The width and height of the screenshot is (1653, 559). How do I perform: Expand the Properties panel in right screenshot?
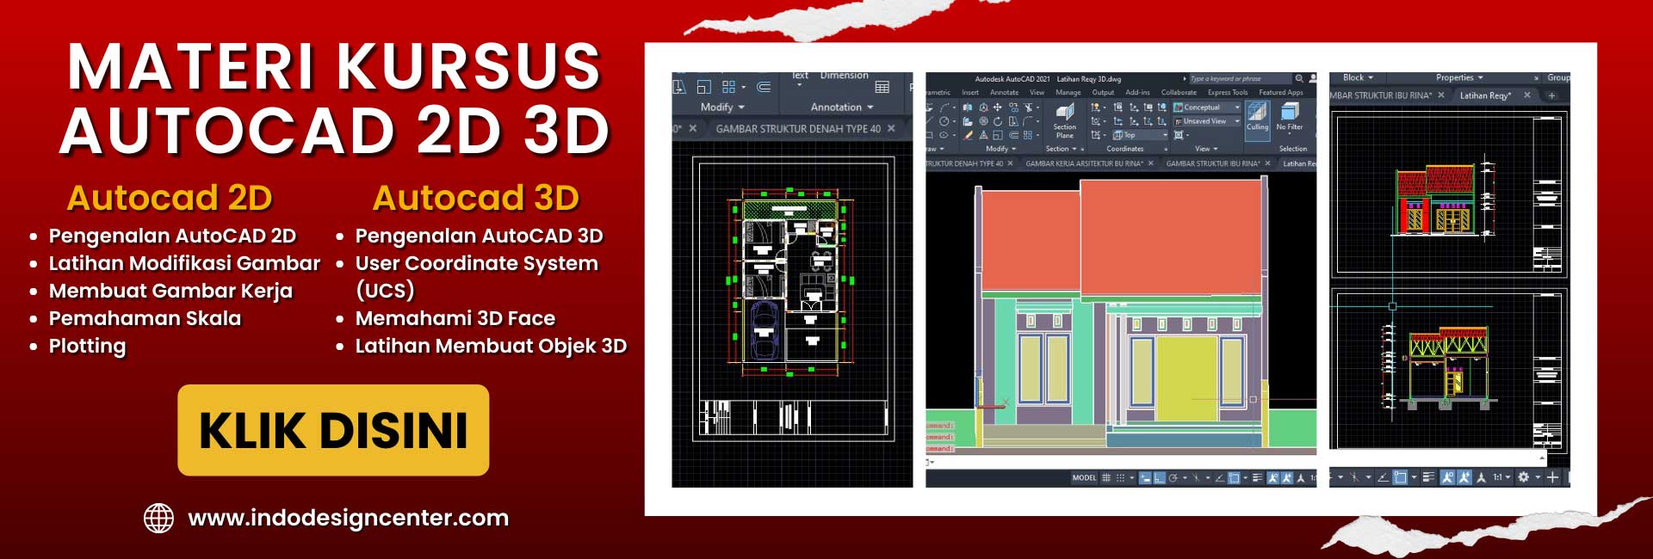[1459, 77]
